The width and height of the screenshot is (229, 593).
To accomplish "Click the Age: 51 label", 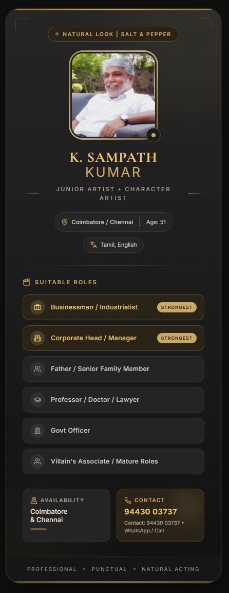I will click(x=156, y=222).
